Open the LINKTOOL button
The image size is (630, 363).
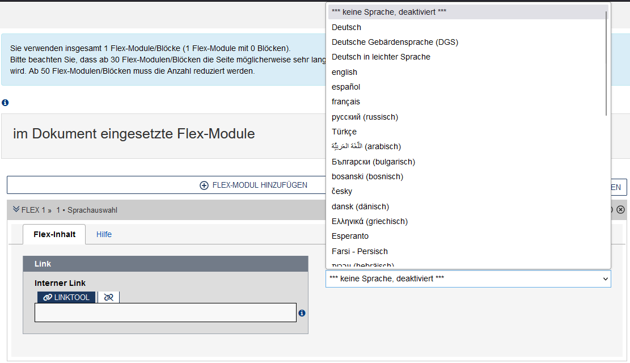tap(66, 297)
